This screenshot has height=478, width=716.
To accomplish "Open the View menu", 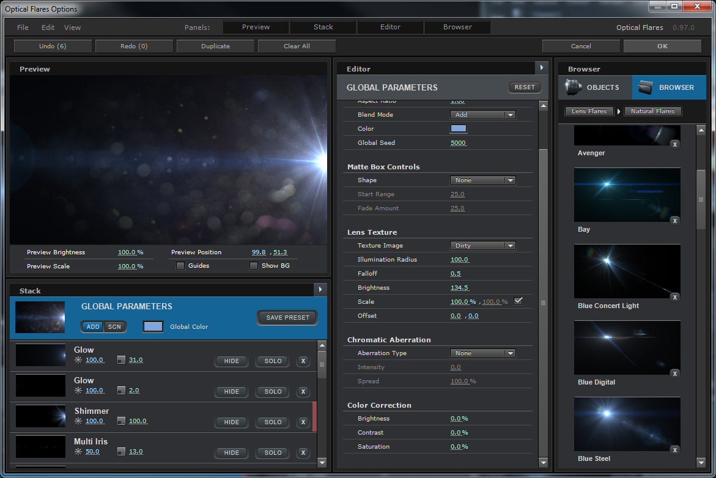I will pos(72,27).
